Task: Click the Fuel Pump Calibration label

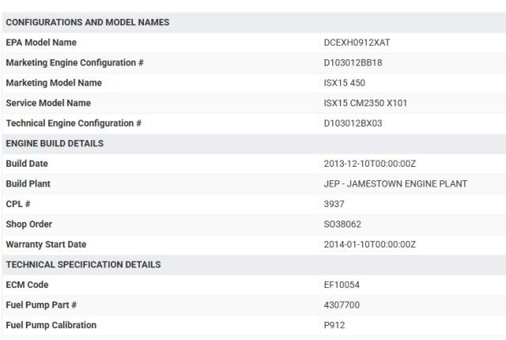Action: (x=51, y=325)
